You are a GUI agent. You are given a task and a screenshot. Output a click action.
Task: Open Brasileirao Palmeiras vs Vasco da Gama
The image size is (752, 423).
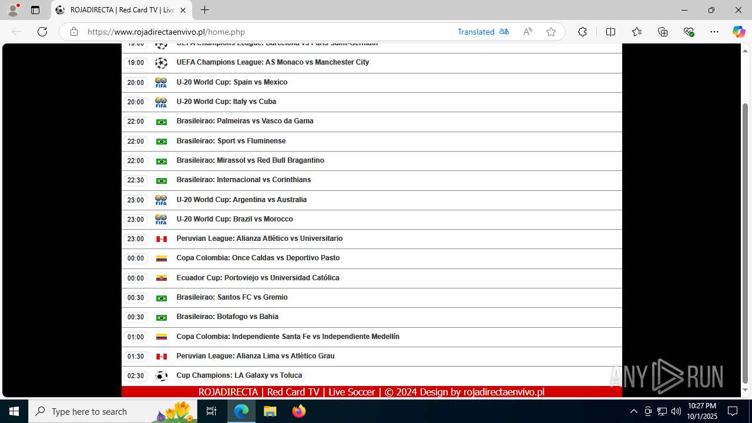245,121
